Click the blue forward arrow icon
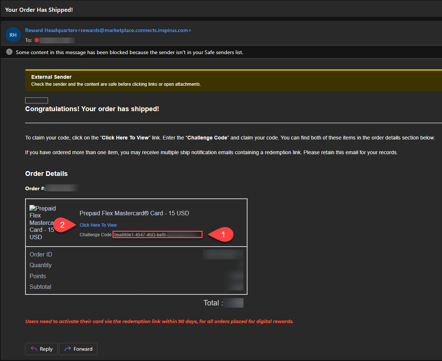Viewport: 442px width, 361px height. 67,349
